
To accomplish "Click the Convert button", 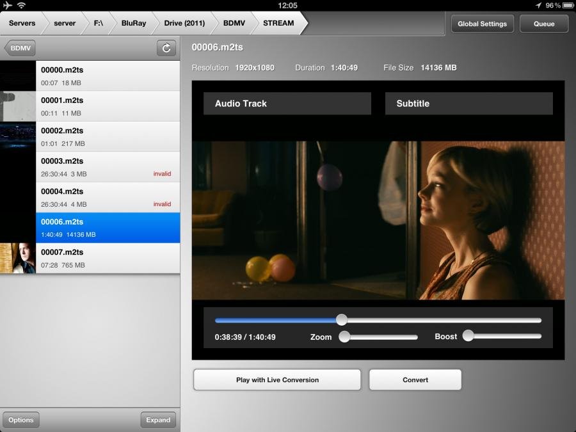I will click(415, 380).
